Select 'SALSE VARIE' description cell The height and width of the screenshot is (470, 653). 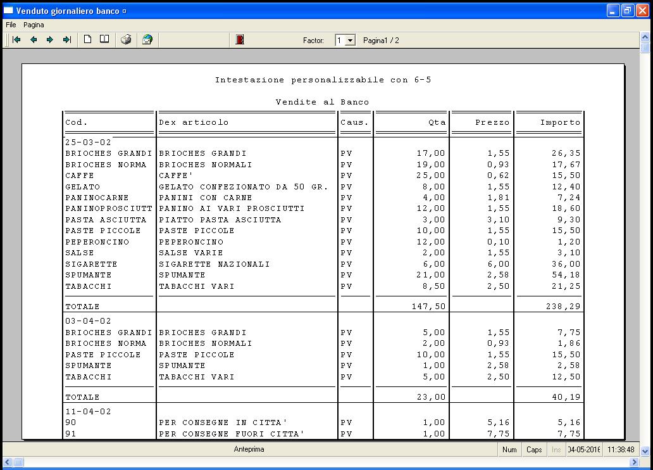190,253
